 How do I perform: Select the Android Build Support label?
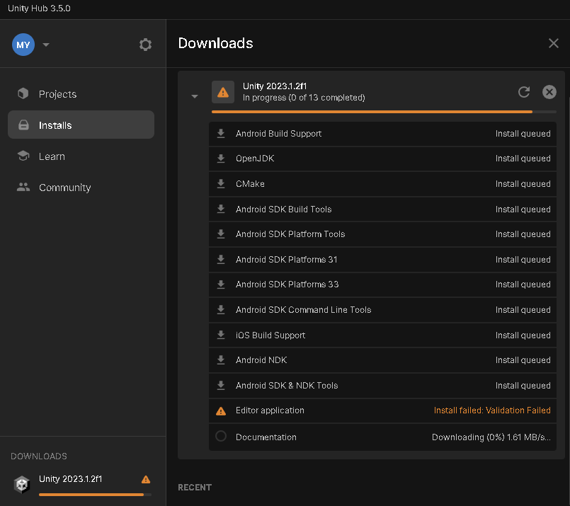pos(278,134)
